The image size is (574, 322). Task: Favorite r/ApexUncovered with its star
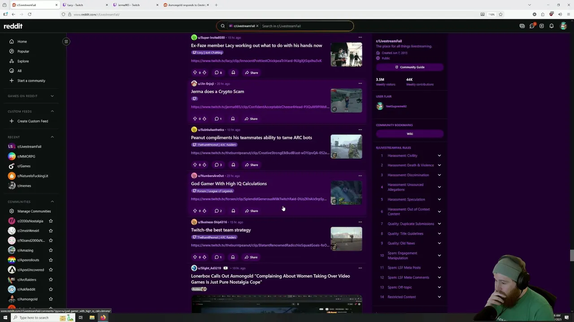tap(51, 270)
